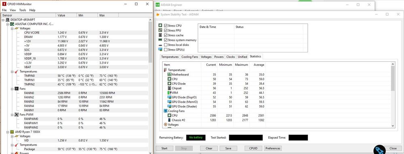Switch to the Cooling Fans tab
This screenshot has height=154, width=404.
point(190,57)
